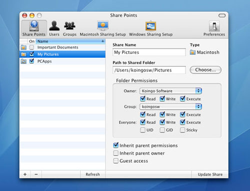This screenshot has height=191, width=250.
Task: Open the Owner dropdown showing Koingo Software
Action: [170, 91]
